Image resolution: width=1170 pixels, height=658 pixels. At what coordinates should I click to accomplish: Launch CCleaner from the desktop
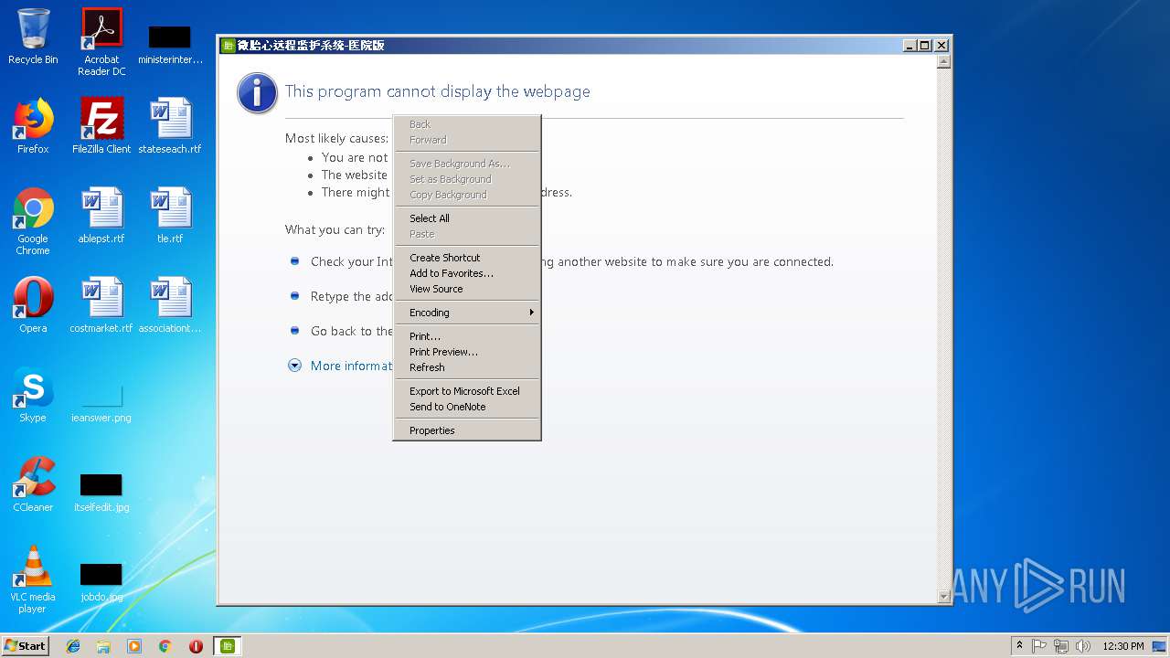point(33,483)
